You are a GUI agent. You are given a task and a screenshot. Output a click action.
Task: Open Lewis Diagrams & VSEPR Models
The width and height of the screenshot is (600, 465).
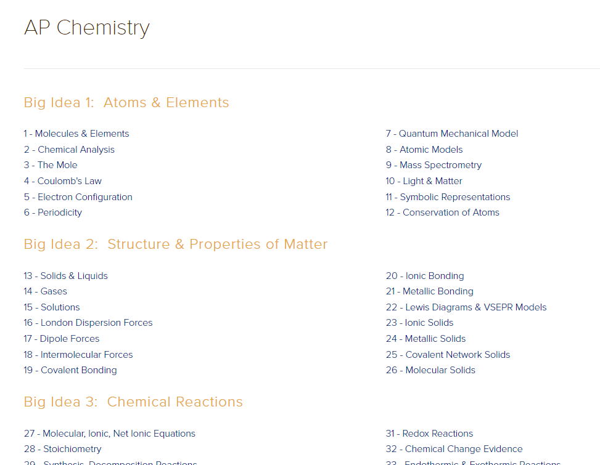click(x=466, y=307)
